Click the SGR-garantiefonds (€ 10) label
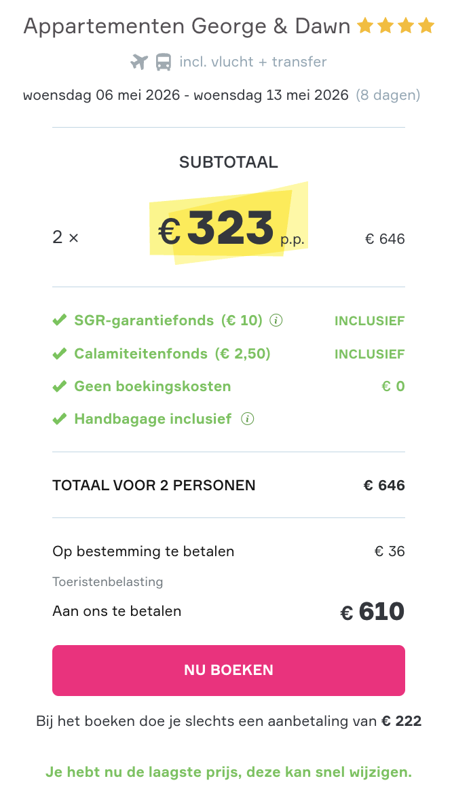 tap(168, 321)
